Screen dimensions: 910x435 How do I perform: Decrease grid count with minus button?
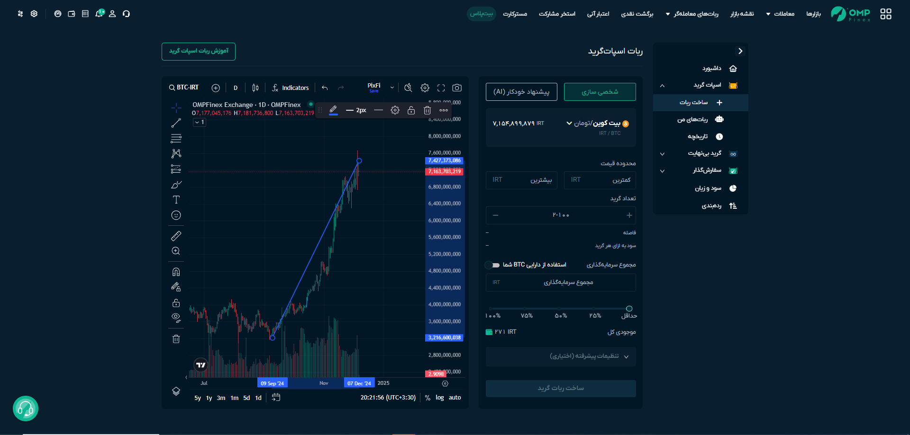click(495, 215)
